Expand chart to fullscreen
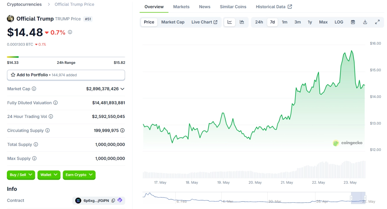Screen dimensions: 387x209 pos(377,22)
